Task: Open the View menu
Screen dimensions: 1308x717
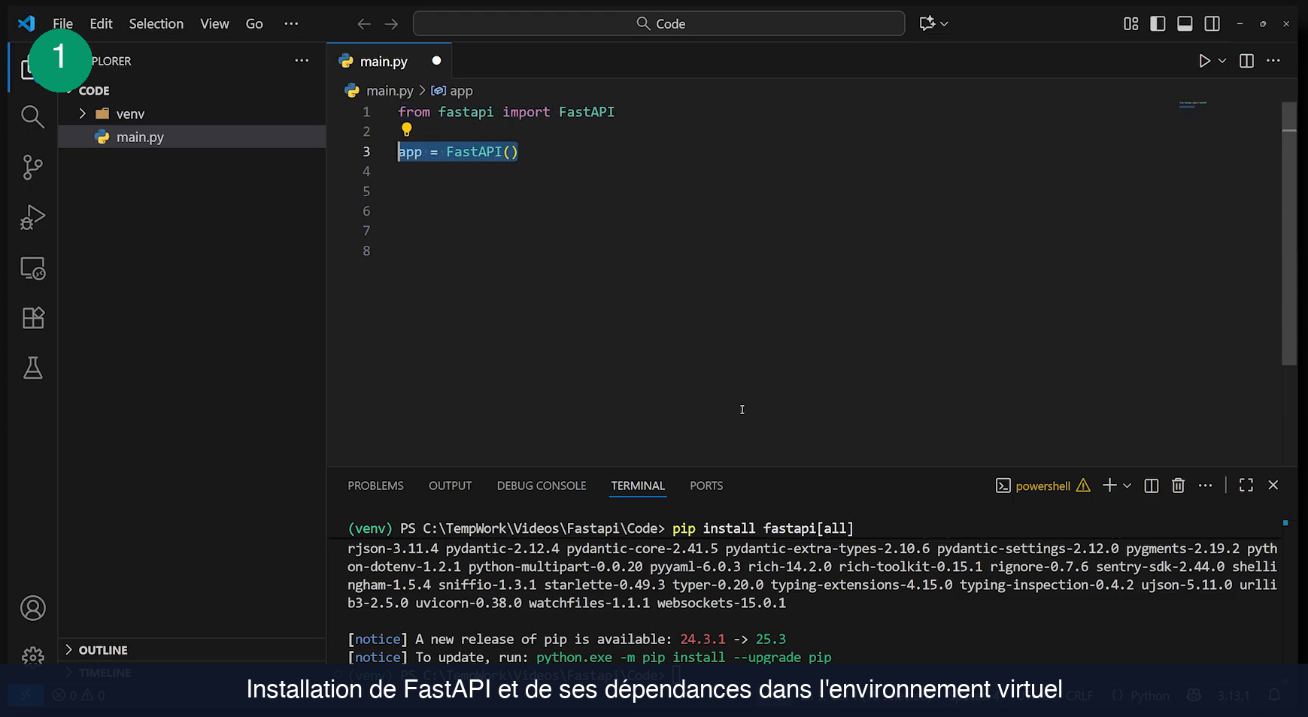Action: [214, 24]
